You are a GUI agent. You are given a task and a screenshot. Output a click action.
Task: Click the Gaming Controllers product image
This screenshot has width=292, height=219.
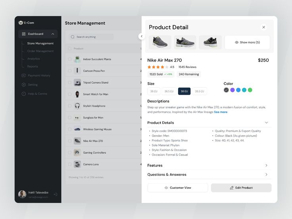click(x=77, y=152)
